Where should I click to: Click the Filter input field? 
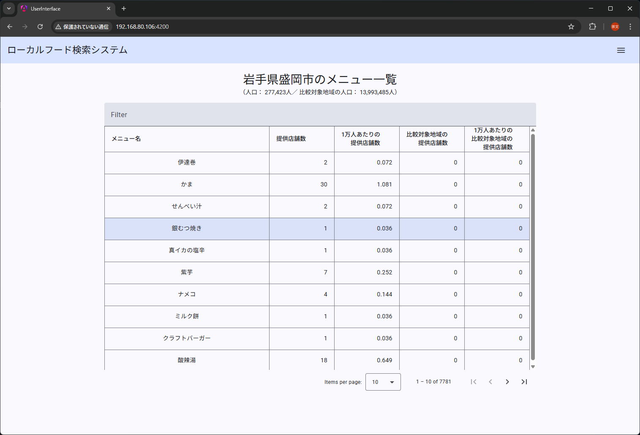tap(320, 115)
